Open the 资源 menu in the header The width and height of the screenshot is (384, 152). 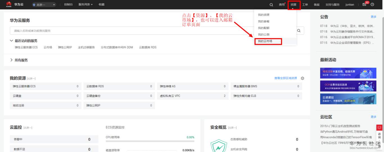pos(293,5)
